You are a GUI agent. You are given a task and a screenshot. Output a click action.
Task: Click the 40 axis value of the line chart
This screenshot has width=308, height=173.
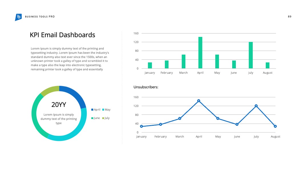click(x=137, y=123)
